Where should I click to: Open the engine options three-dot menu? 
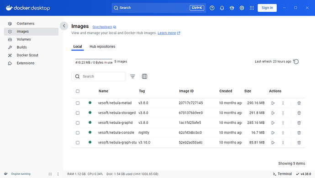click(x=58, y=174)
